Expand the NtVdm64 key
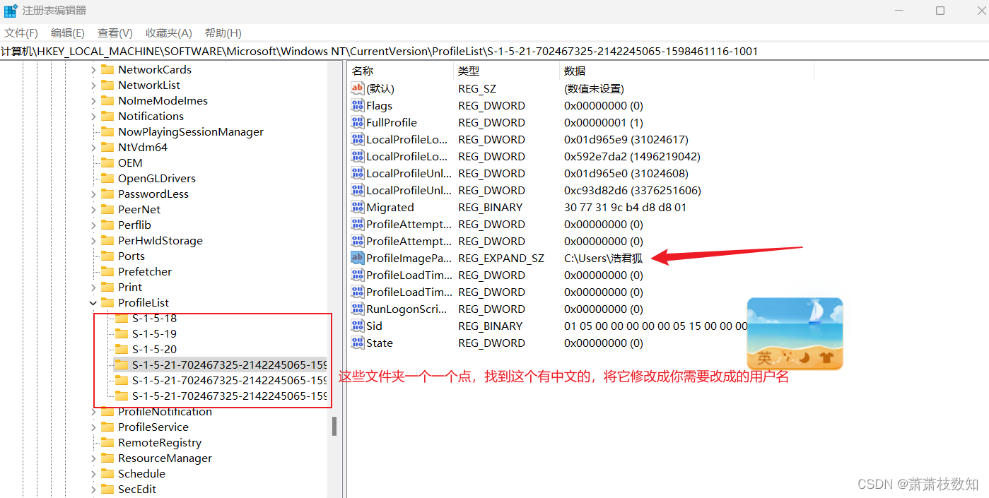Viewport: 989px width, 498px height. tap(93, 147)
